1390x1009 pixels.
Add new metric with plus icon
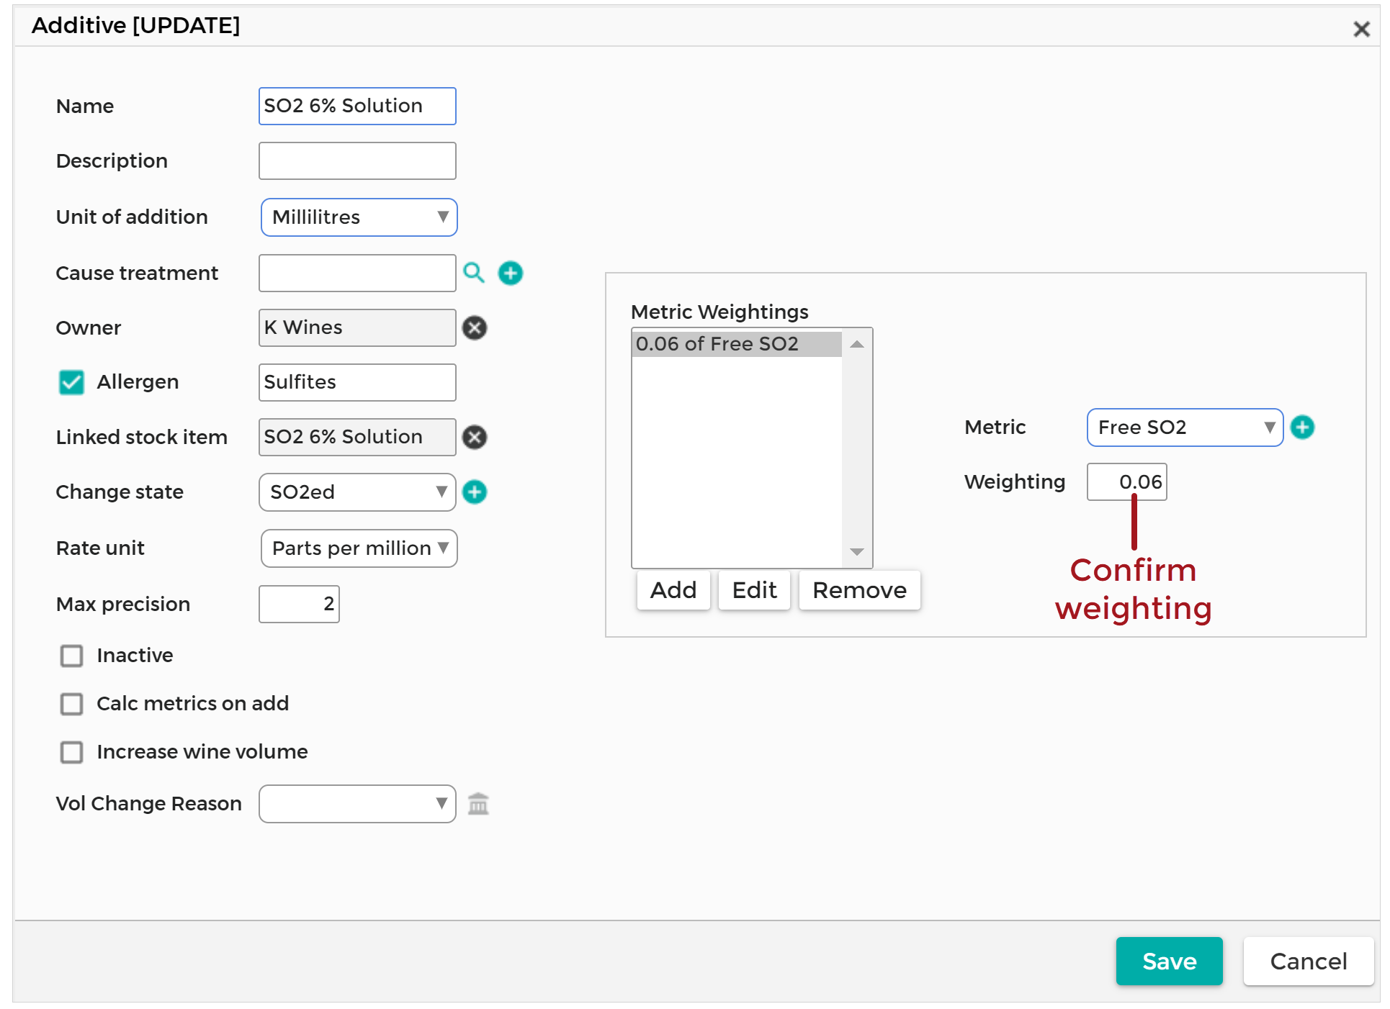(x=1302, y=427)
